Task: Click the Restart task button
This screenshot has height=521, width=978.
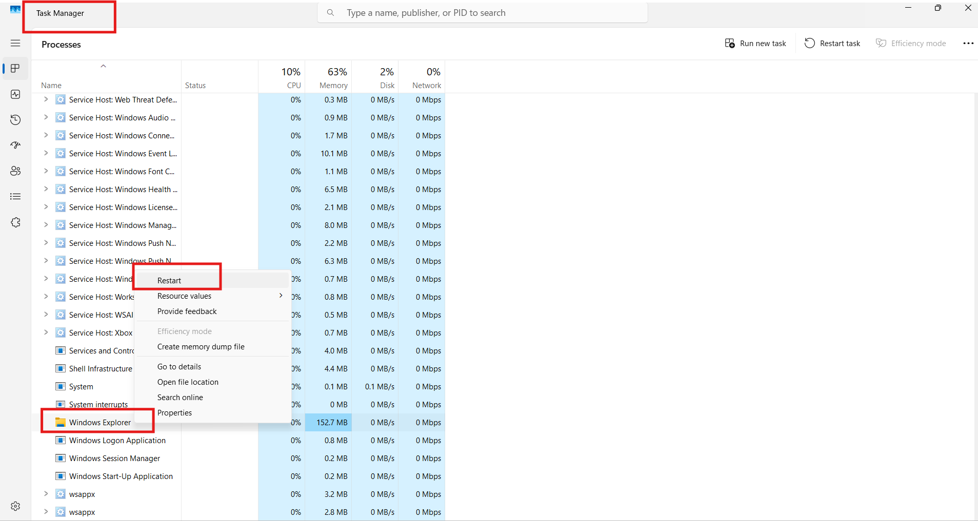Action: [x=832, y=44]
